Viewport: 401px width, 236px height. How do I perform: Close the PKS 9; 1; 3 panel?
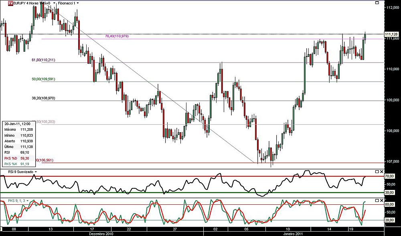tap(382, 200)
